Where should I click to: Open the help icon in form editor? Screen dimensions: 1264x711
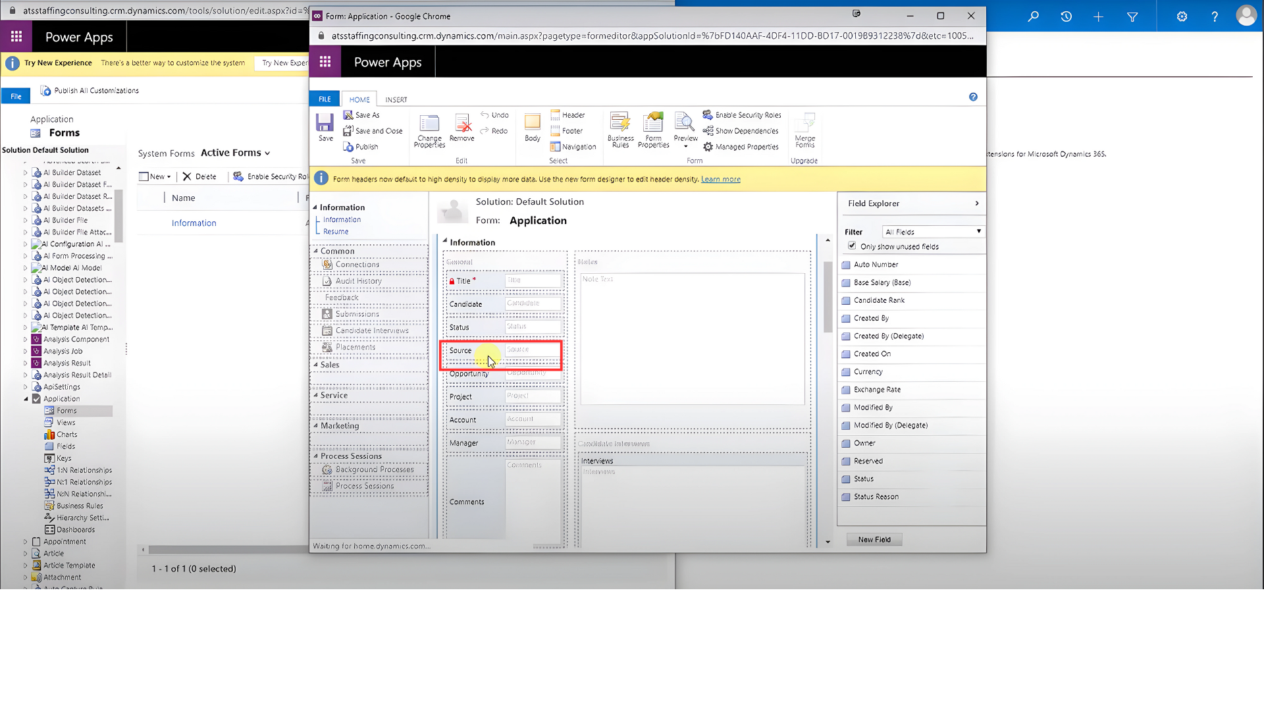tap(973, 97)
